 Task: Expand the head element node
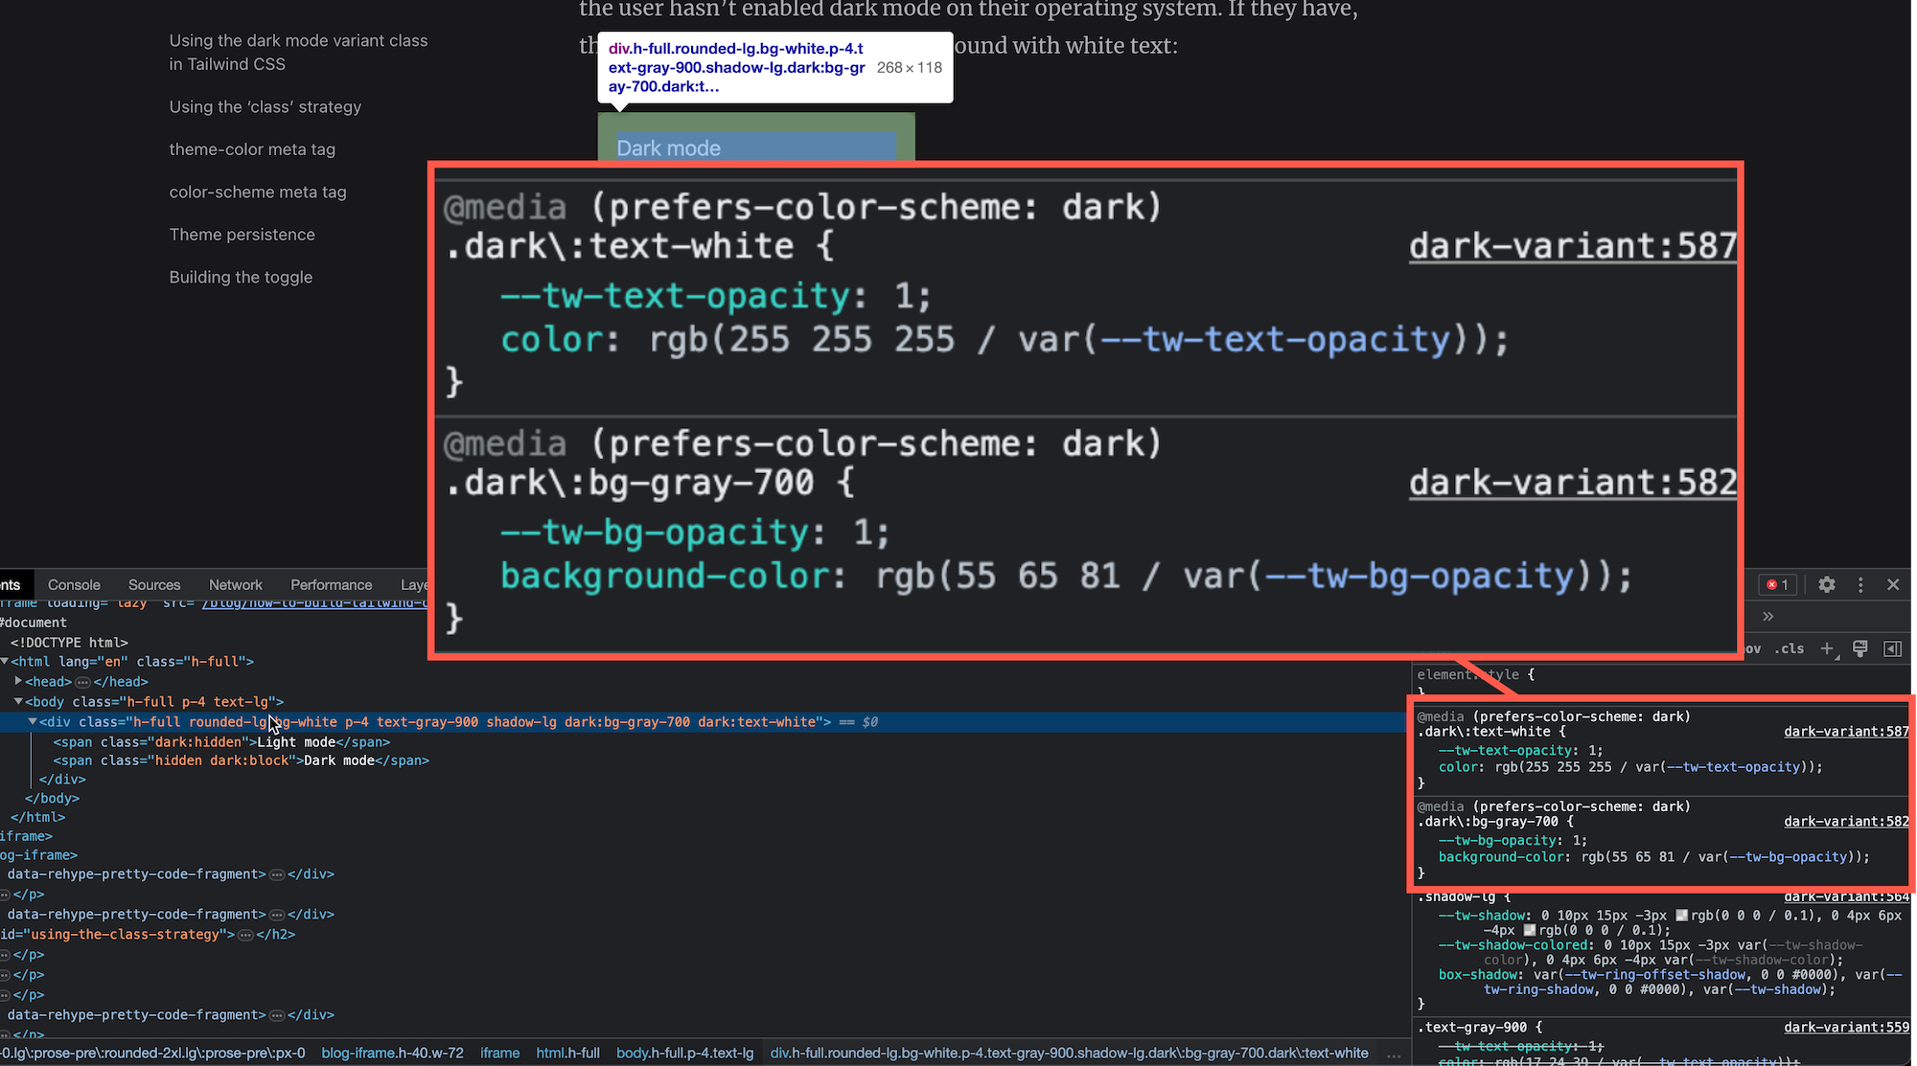[x=18, y=681]
